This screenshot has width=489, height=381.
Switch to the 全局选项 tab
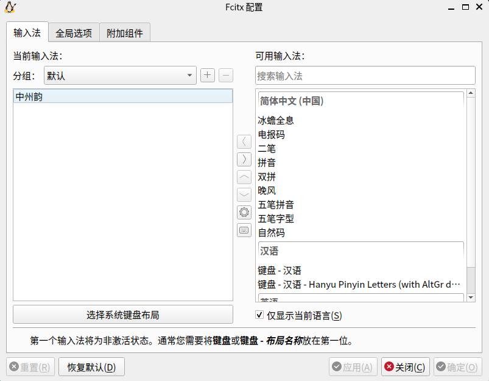[74, 33]
